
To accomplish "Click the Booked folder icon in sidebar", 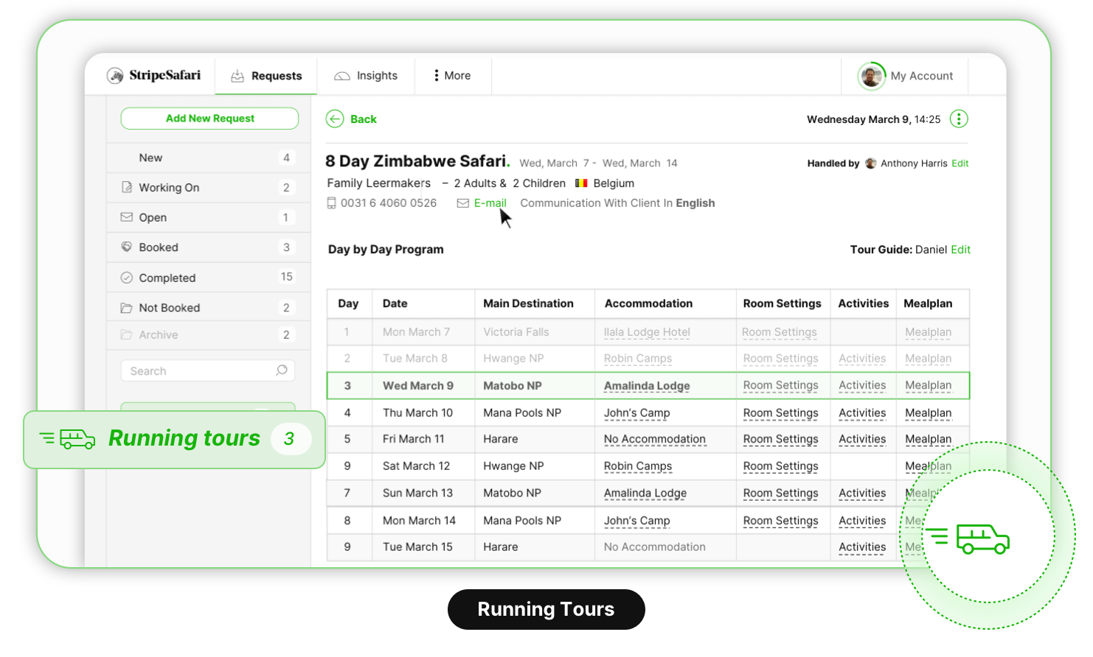I will [127, 247].
